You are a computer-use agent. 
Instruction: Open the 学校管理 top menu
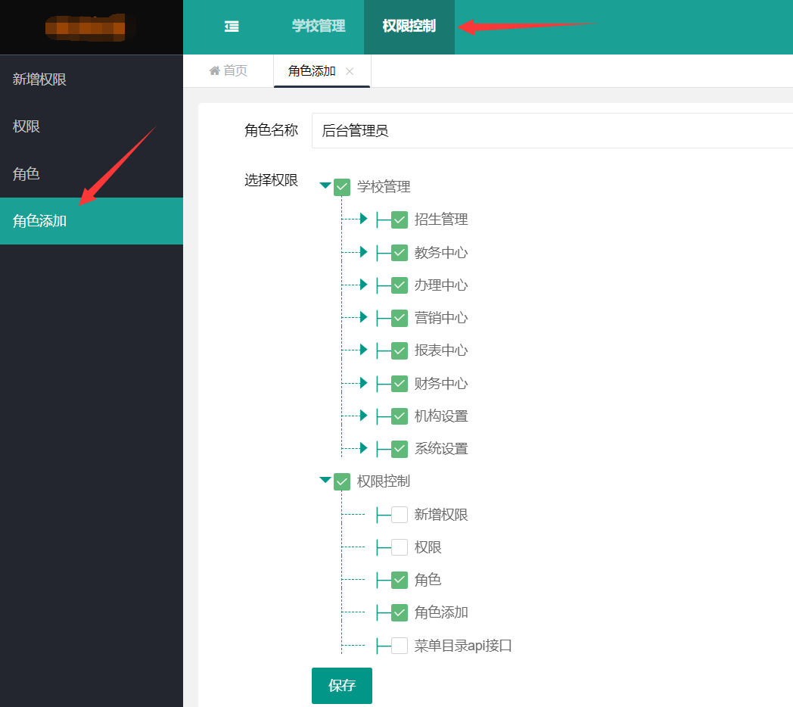pos(319,26)
